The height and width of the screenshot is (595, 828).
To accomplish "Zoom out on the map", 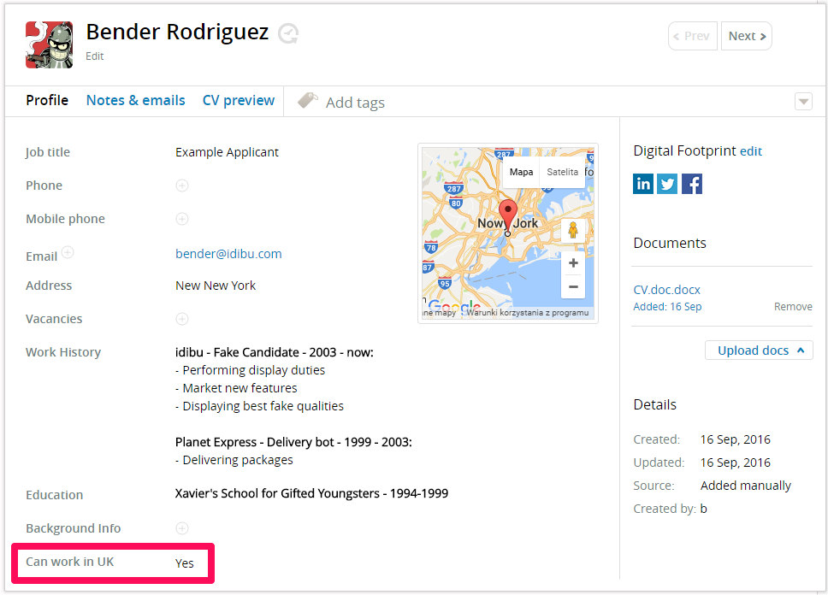I will tap(573, 286).
